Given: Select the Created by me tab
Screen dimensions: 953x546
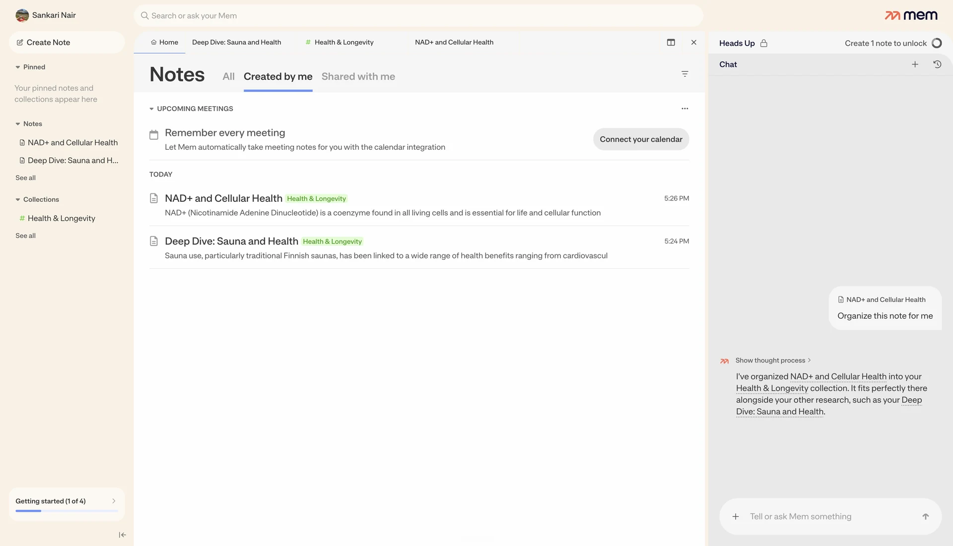Looking at the screenshot, I should (278, 77).
